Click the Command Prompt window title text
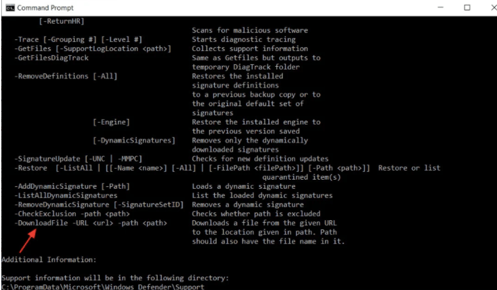497x290 pixels. [x=45, y=8]
